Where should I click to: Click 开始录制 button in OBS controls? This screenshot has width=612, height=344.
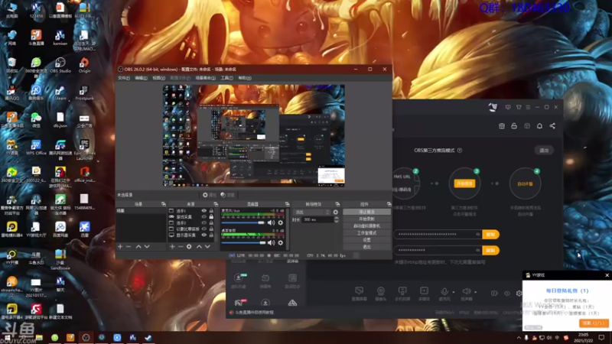coord(366,219)
